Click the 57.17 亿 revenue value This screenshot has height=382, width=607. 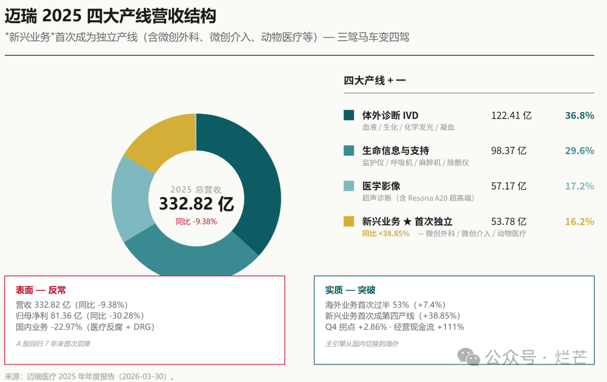509,186
